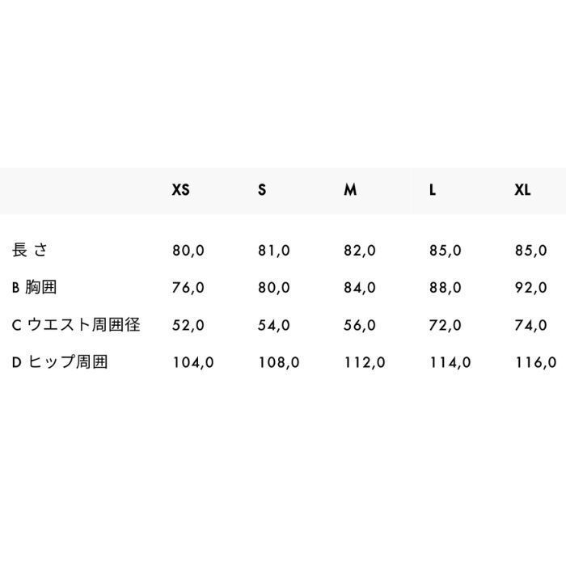
Task: Click the 76,0 bust value for XS
Action: (x=188, y=288)
